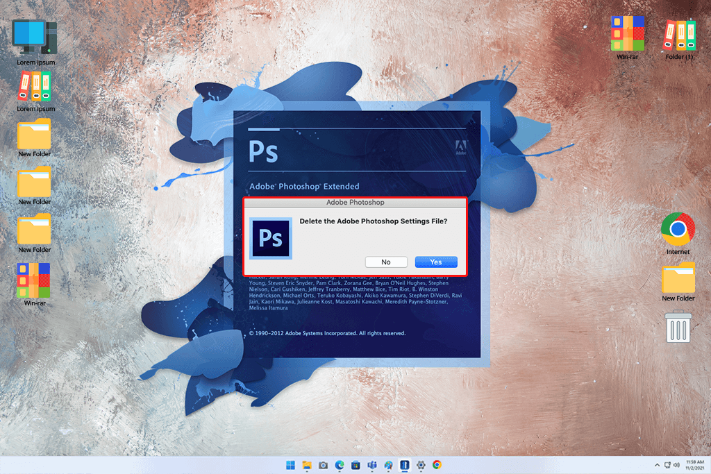Click the Adobe Photoshop dialog title bar

[355, 203]
